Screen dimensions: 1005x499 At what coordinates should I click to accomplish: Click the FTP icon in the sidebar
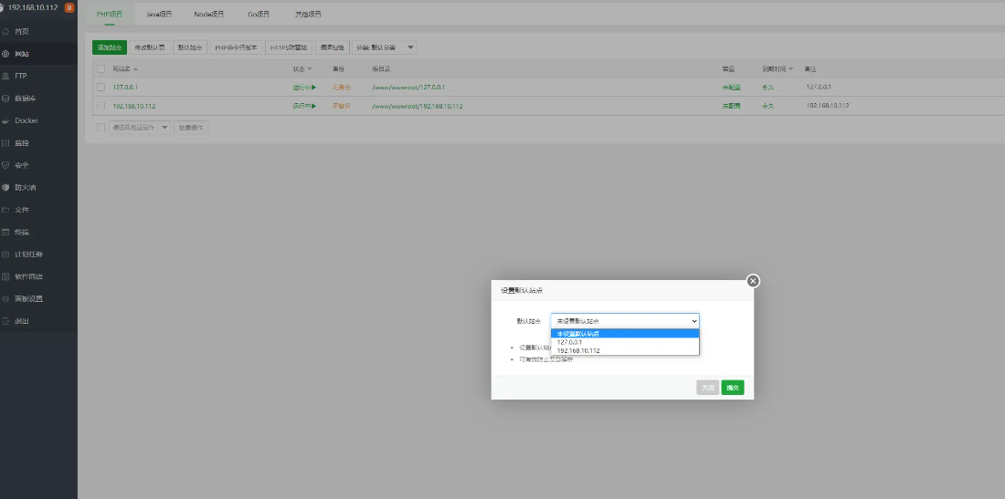point(6,76)
